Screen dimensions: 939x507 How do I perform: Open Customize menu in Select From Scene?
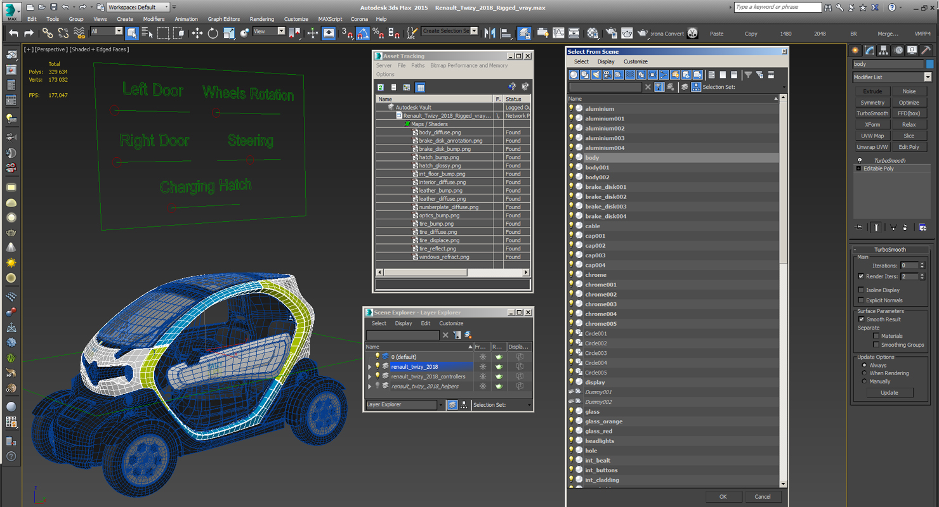click(635, 61)
